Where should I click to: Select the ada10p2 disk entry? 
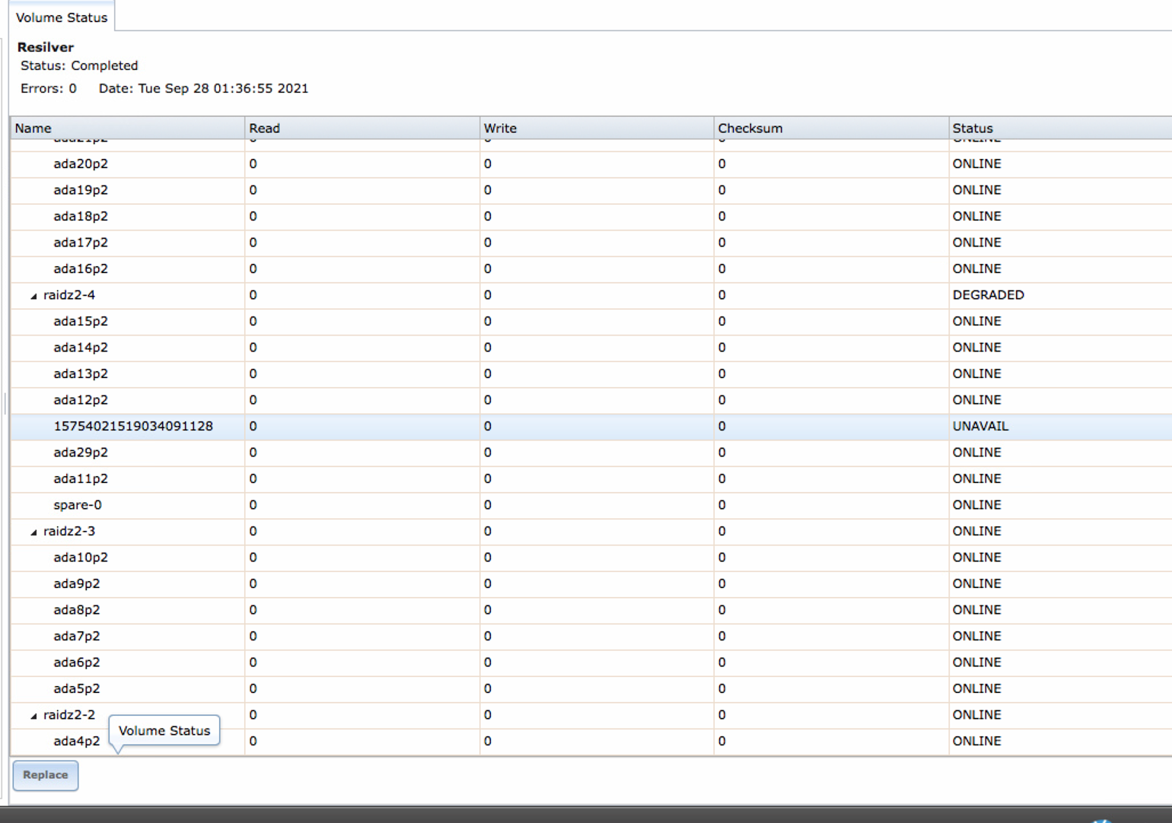point(81,558)
